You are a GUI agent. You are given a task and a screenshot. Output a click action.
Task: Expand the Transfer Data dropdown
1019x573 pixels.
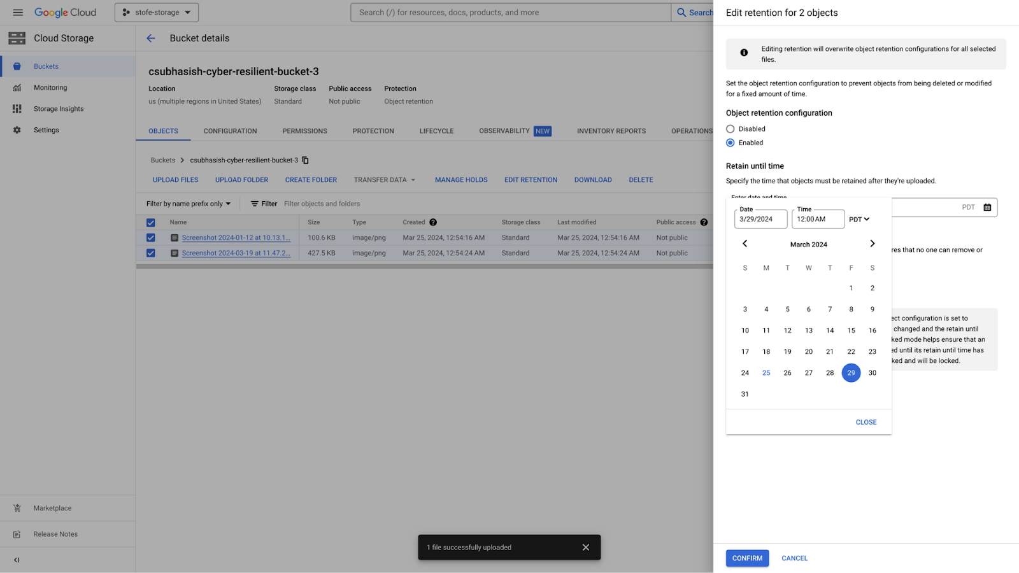point(385,180)
